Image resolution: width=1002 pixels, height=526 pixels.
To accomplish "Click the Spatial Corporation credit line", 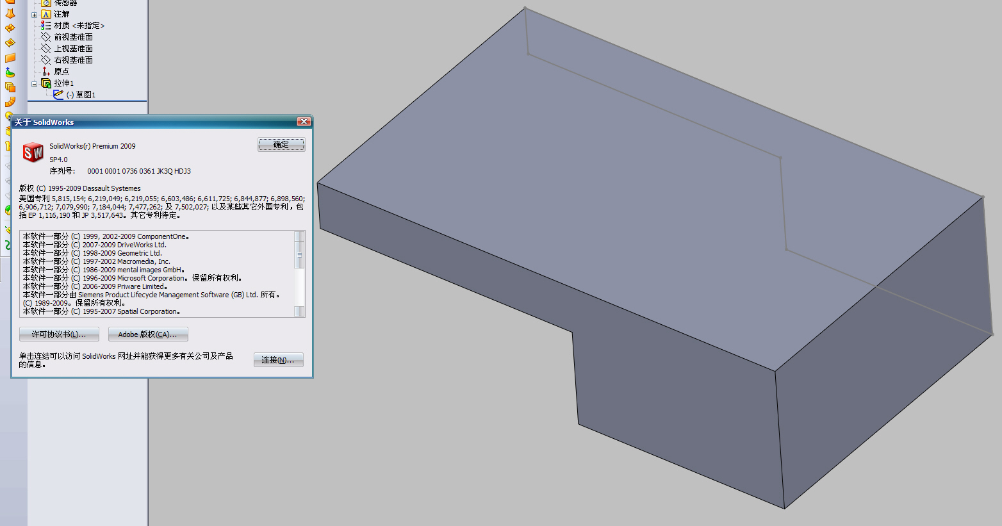I will click(x=101, y=311).
